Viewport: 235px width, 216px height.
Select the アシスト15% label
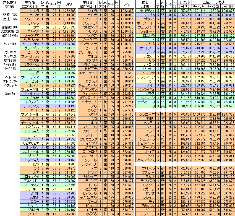point(10,44)
